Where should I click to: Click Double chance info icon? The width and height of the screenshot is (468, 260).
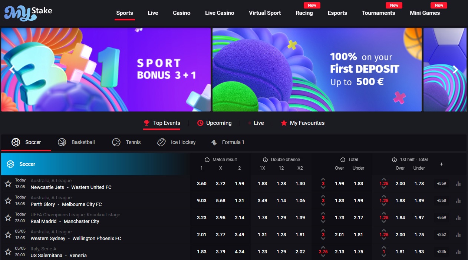click(x=265, y=160)
